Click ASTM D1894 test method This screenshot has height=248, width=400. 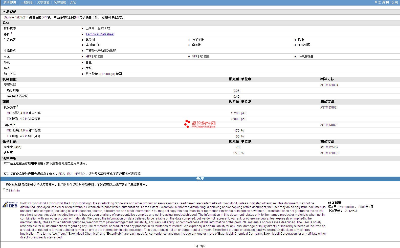[329, 85]
